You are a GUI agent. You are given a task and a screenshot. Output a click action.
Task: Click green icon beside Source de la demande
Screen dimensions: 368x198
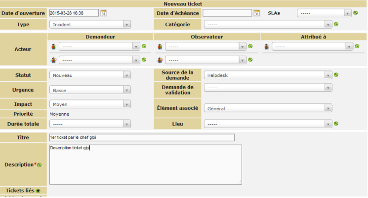(x=336, y=75)
